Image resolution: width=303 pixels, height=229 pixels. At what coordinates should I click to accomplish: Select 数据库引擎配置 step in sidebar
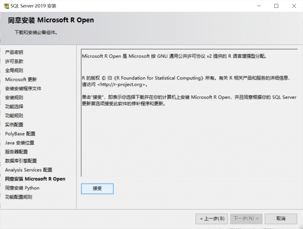tap(21, 161)
